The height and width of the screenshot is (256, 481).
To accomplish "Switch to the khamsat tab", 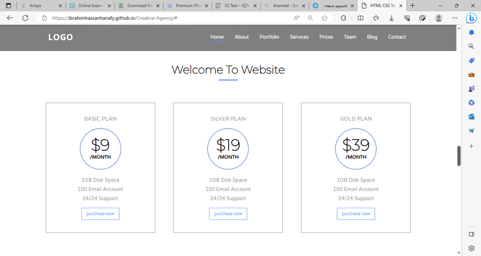I will click(285, 6).
